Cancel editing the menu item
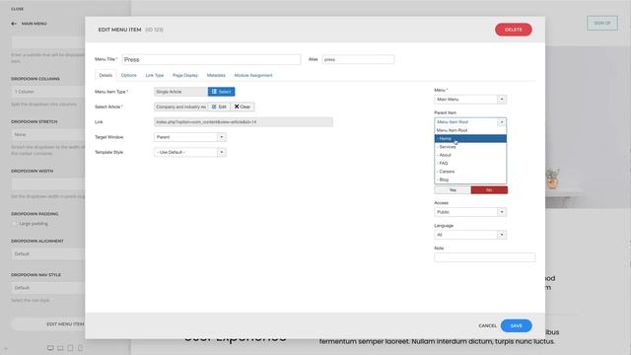 pos(487,325)
